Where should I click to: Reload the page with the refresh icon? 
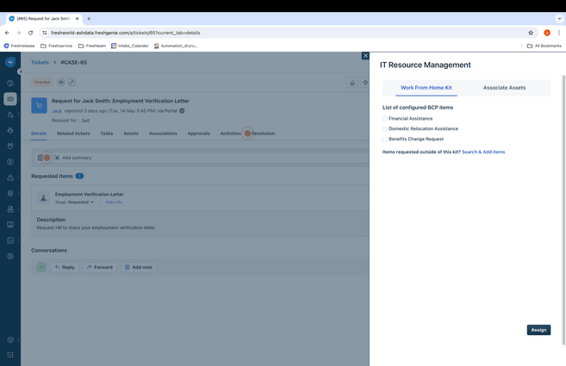point(31,33)
